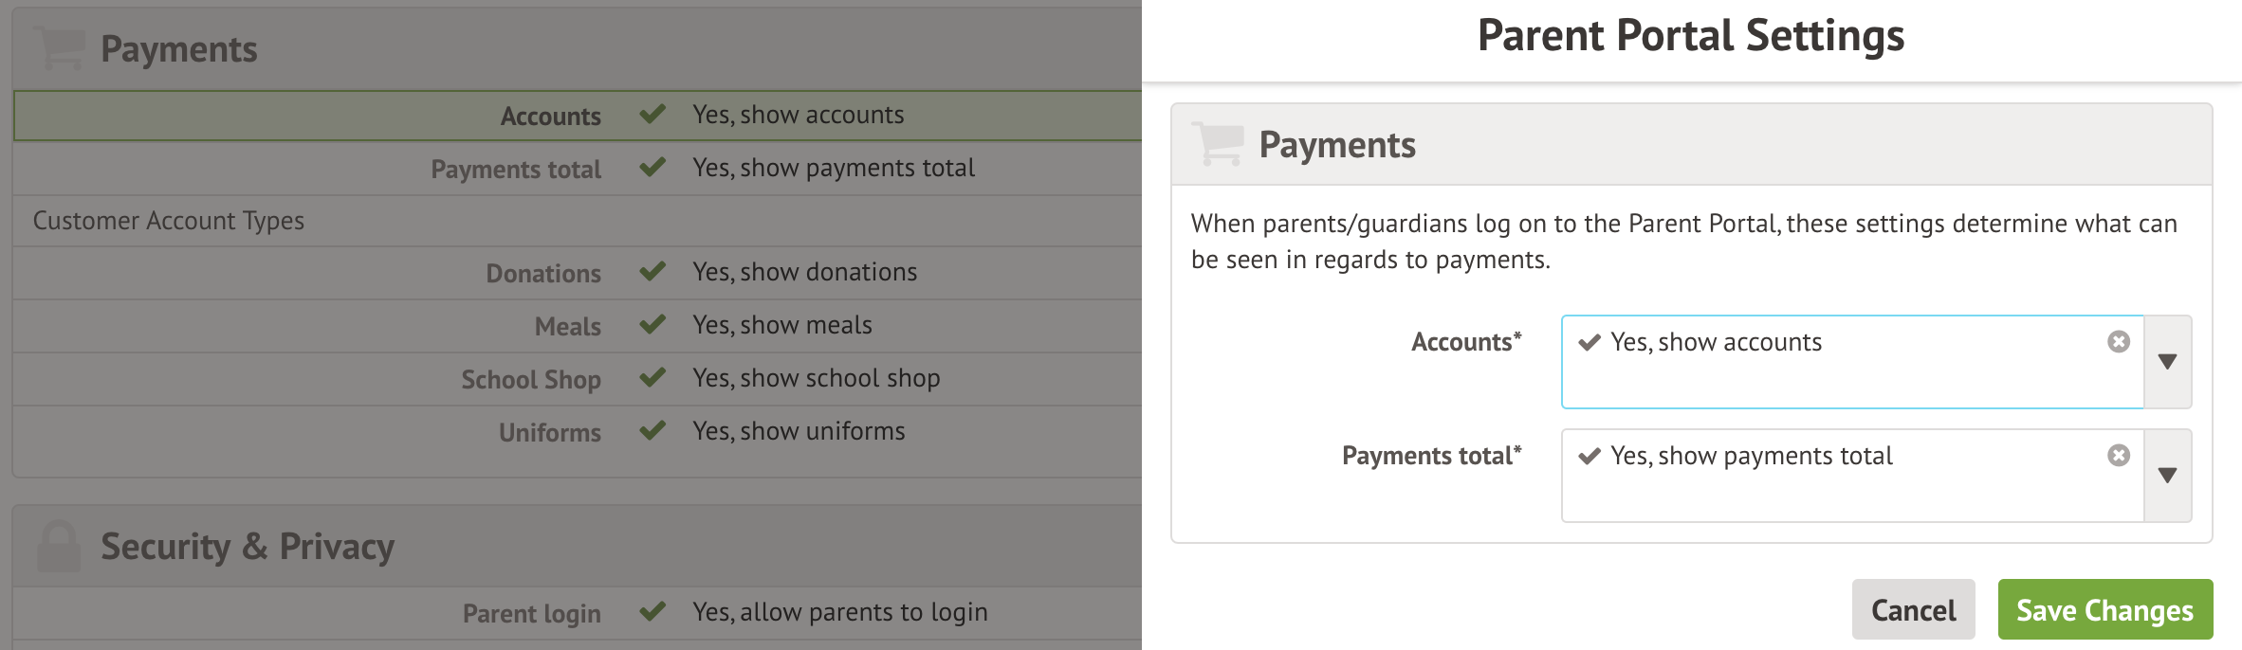Open the Payments total dropdown arrow
Screen dimensions: 2242x650
coord(2169,476)
